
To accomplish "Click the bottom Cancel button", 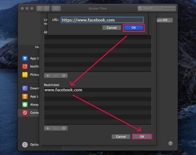I will (x=121, y=137).
